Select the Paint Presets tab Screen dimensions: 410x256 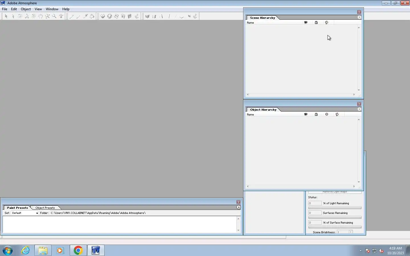(17, 208)
